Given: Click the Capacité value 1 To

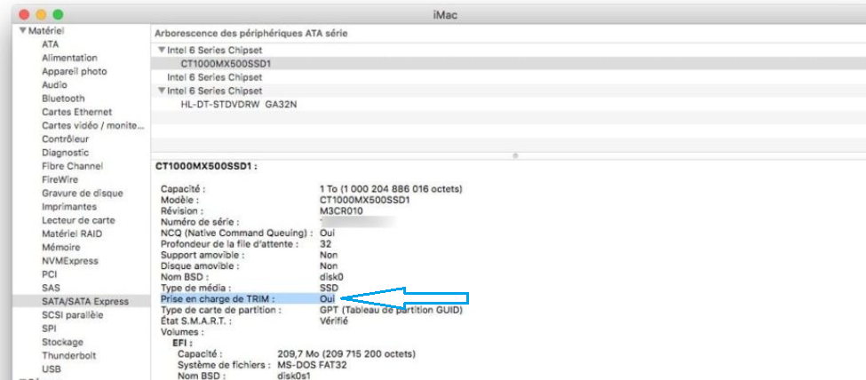Looking at the screenshot, I should click(391, 189).
